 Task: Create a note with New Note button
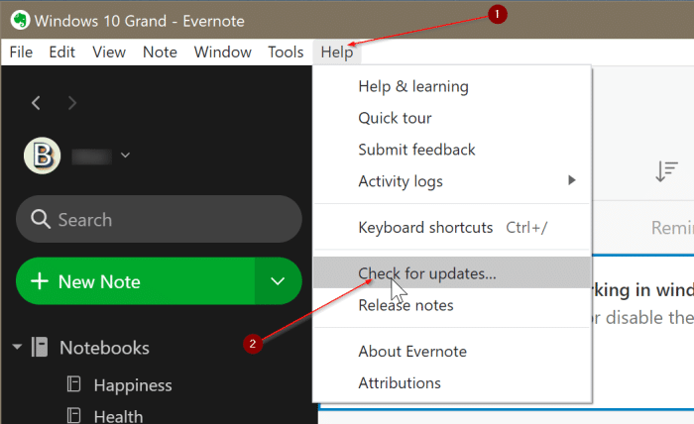pos(135,281)
